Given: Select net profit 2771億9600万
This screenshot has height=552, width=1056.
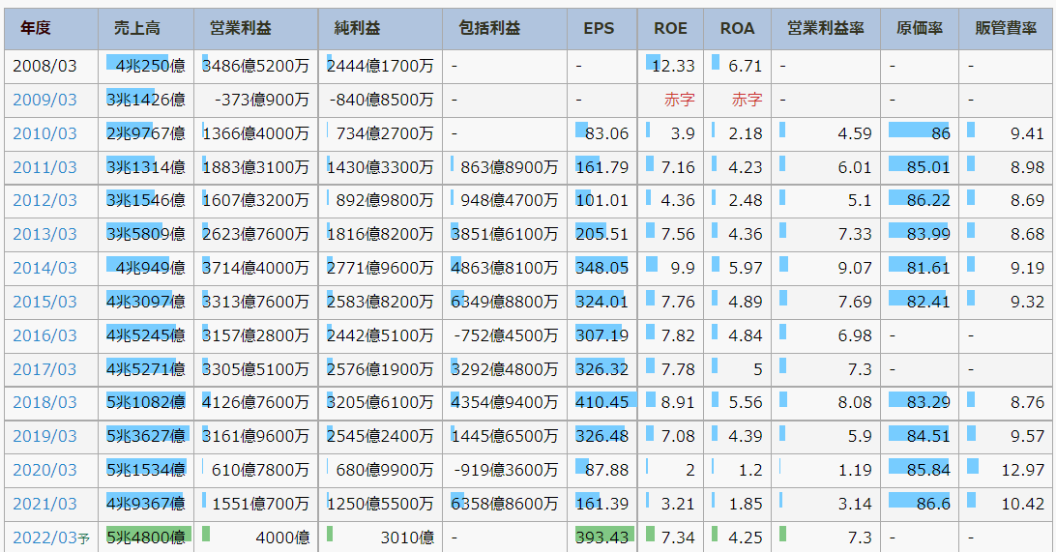Looking at the screenshot, I should click(x=380, y=268).
